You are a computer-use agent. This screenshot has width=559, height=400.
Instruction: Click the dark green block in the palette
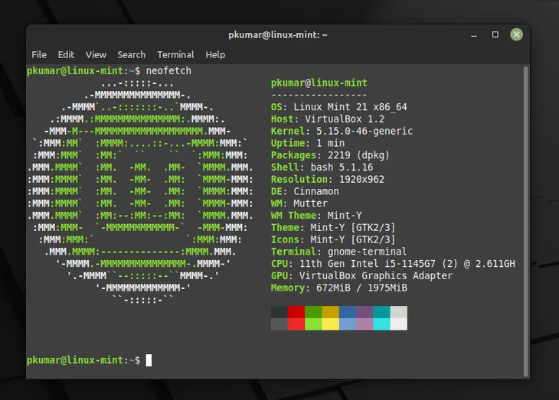313,312
